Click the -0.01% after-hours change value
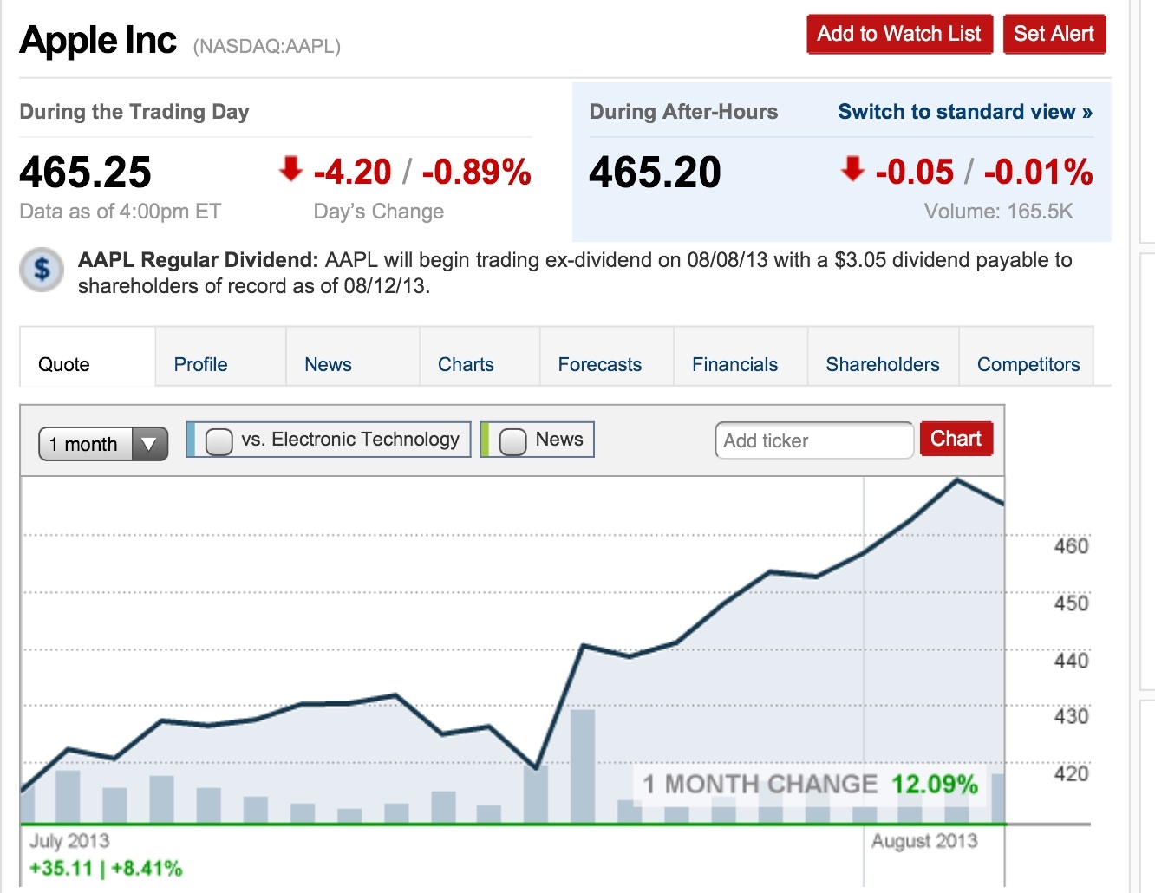Image resolution: width=1155 pixels, height=893 pixels. (1038, 172)
